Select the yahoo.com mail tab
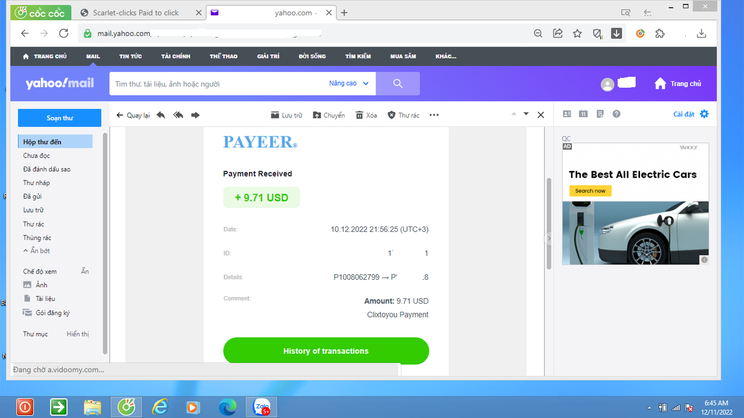 [x=271, y=13]
